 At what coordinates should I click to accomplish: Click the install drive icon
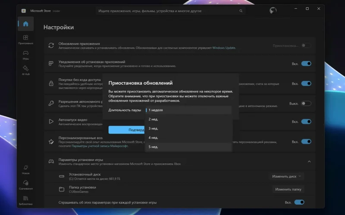click(x=62, y=176)
